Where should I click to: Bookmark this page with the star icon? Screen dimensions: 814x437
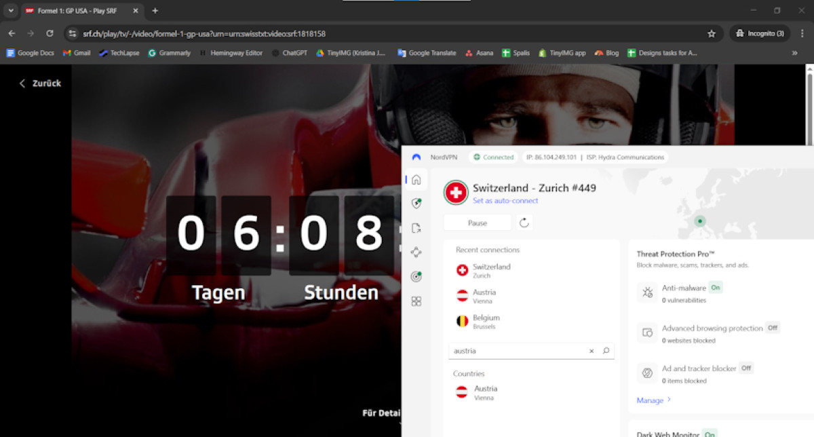[712, 33]
